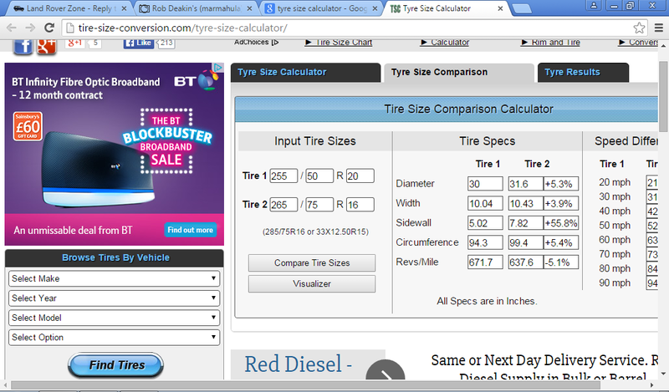Click the Facebook share icon

click(23, 46)
